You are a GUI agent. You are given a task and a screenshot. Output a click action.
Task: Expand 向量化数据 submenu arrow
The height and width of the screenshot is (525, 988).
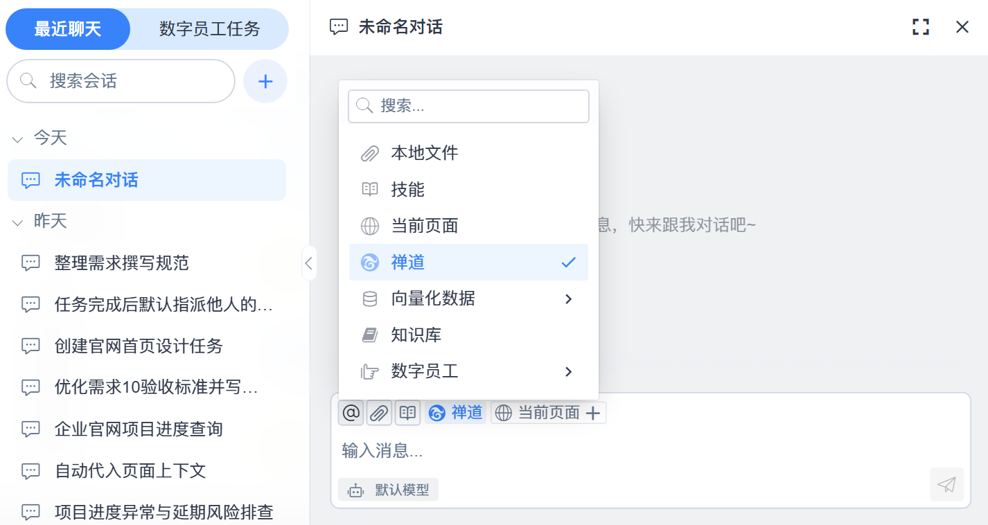pyautogui.click(x=569, y=299)
